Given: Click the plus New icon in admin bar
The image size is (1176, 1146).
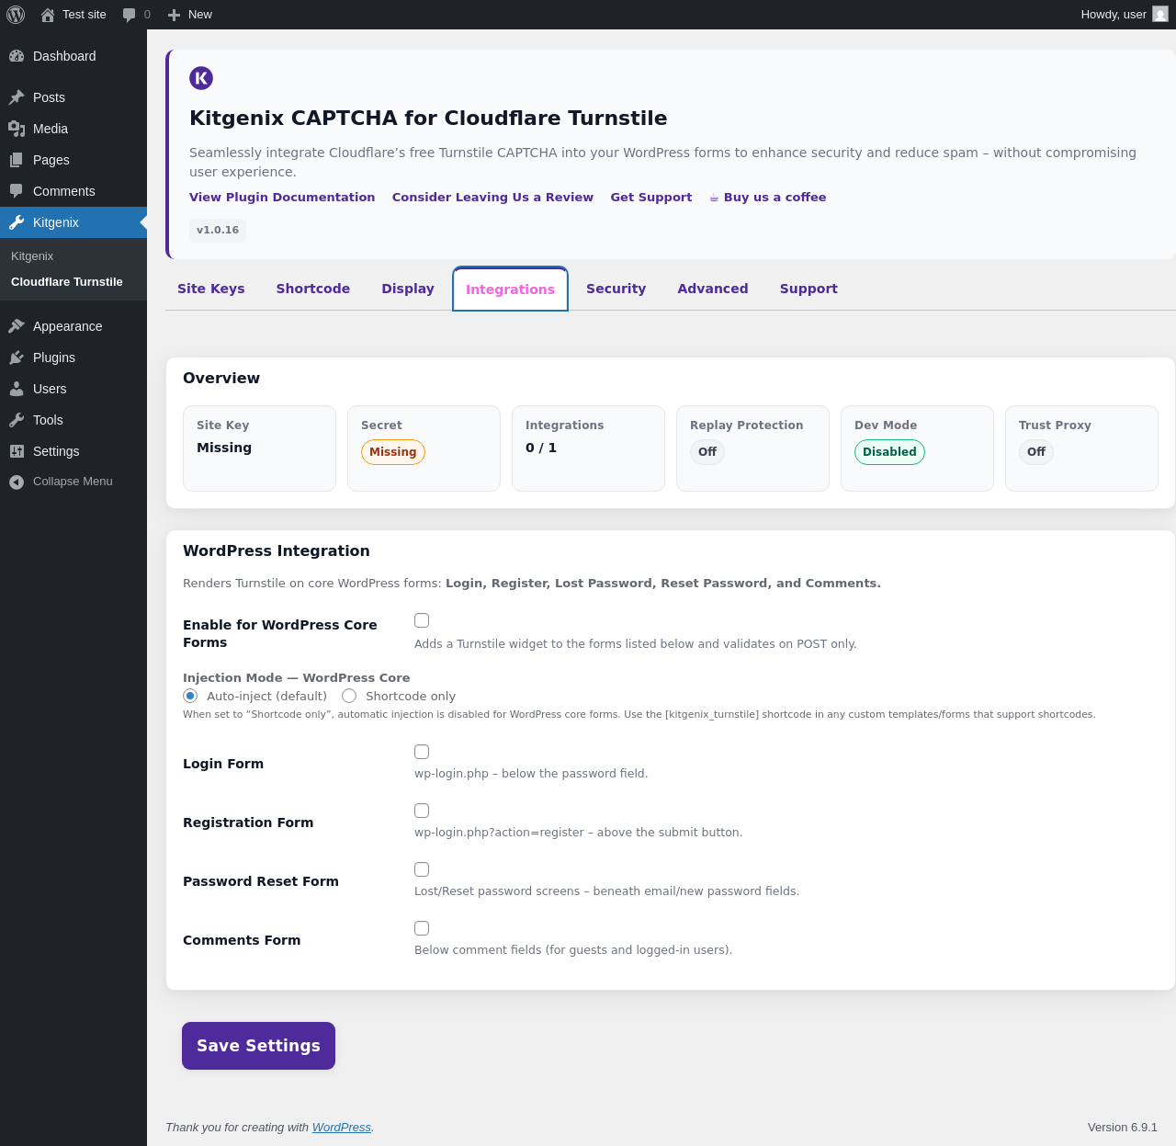Looking at the screenshot, I should (174, 15).
